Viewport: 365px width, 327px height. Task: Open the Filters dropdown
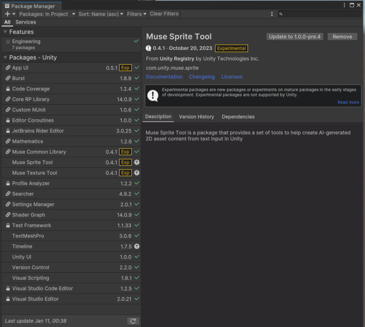point(136,14)
